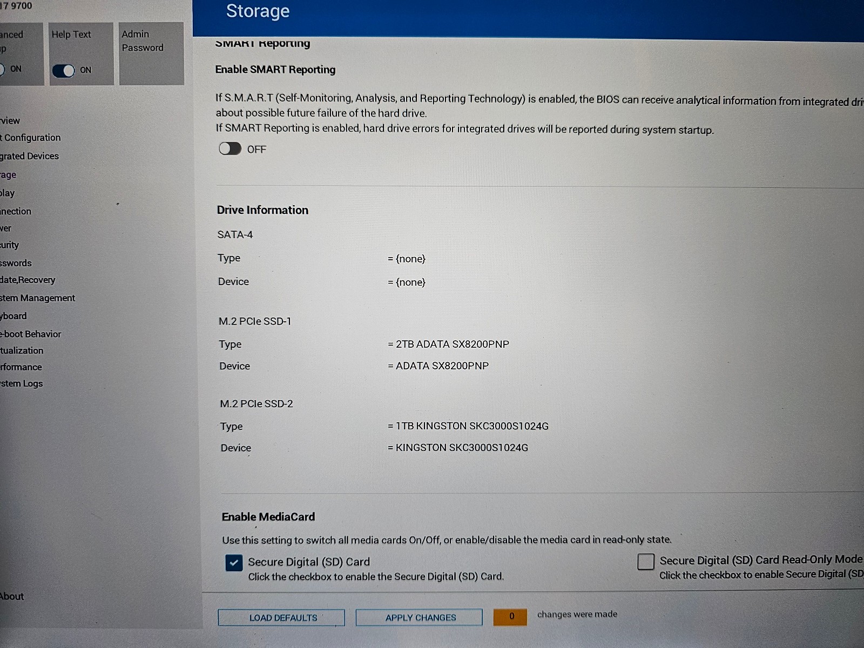Click the SATA-4 Device {none} value
864x648 pixels.
tap(410, 282)
